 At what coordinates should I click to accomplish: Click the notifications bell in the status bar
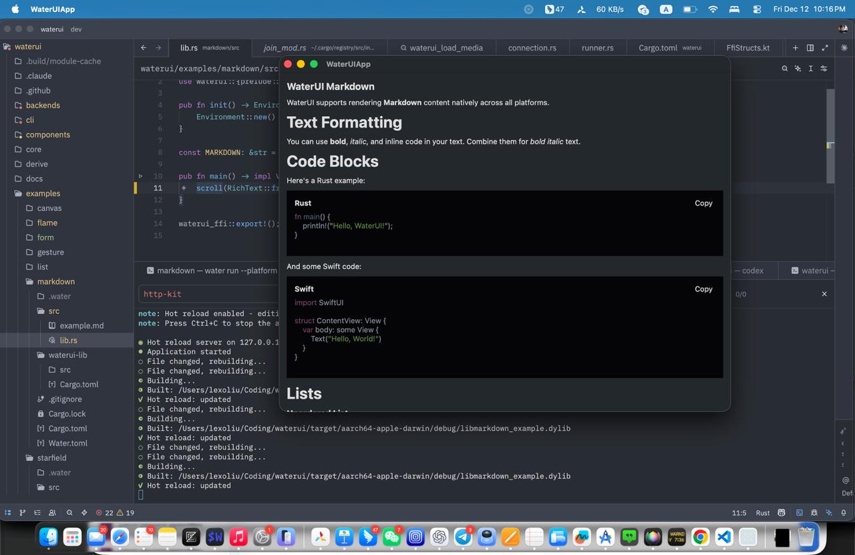tap(844, 513)
